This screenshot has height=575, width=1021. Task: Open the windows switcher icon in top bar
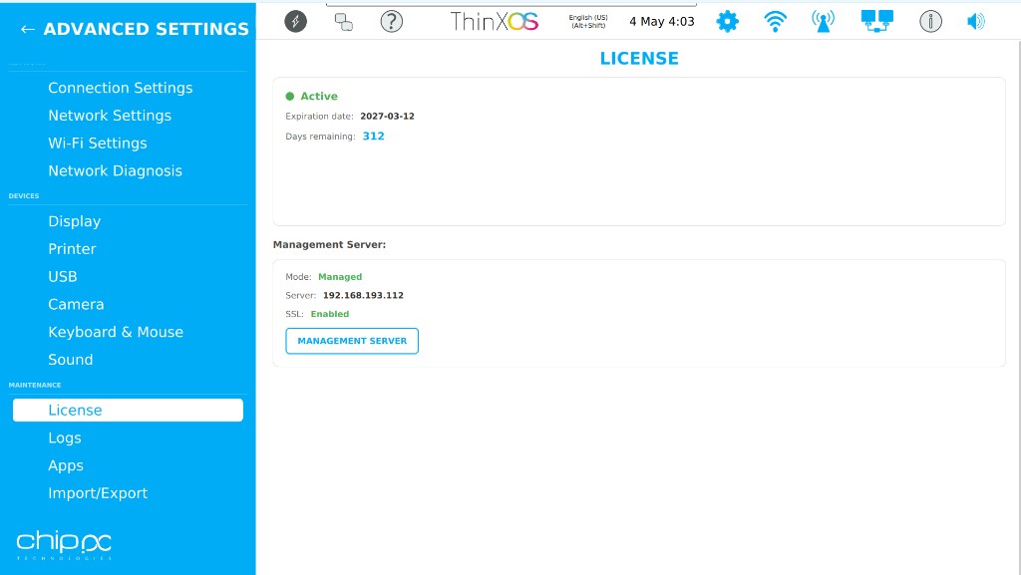[x=344, y=22]
